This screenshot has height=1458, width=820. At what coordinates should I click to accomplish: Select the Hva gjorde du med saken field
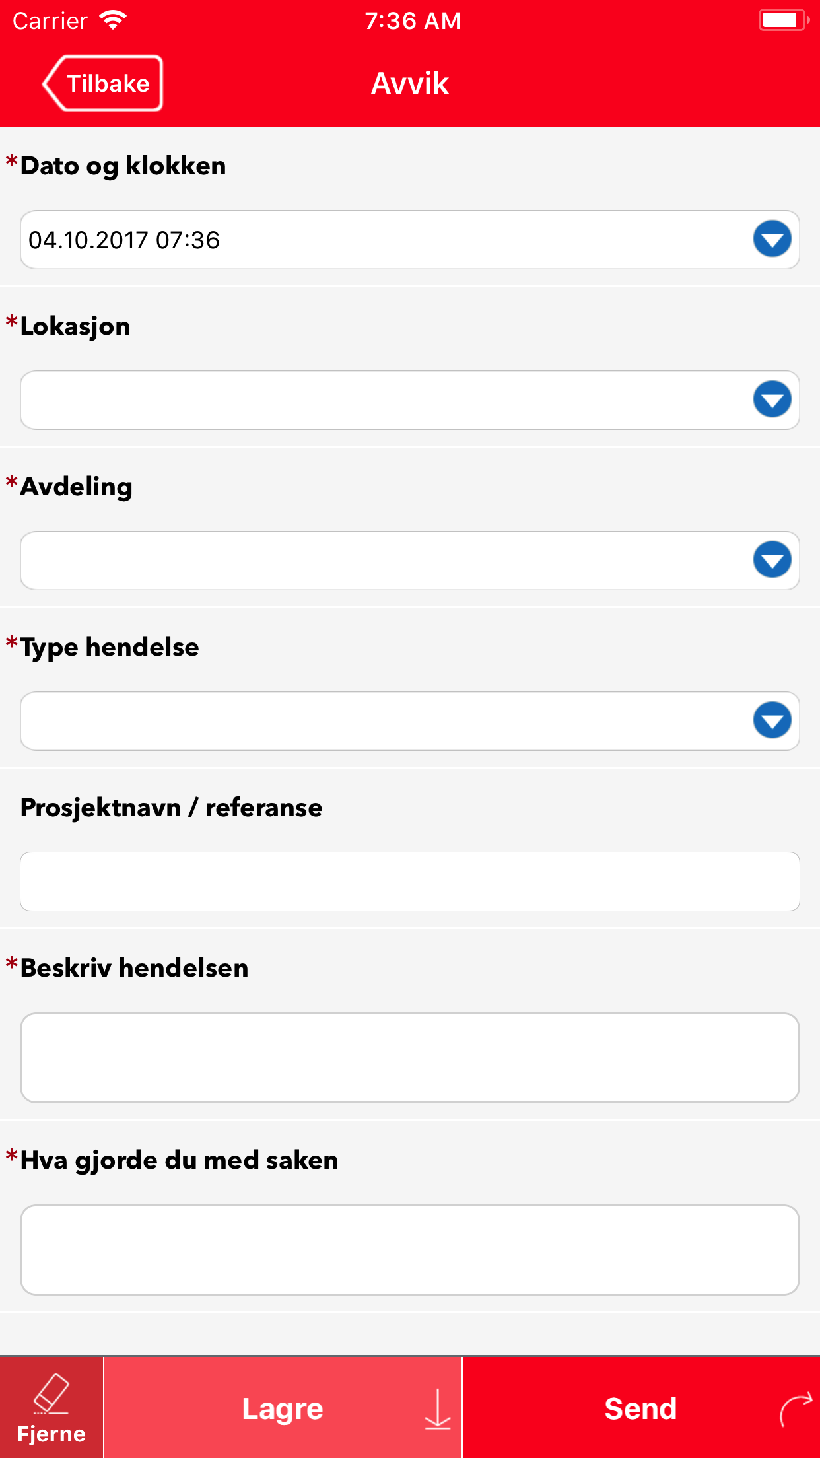click(x=410, y=1250)
